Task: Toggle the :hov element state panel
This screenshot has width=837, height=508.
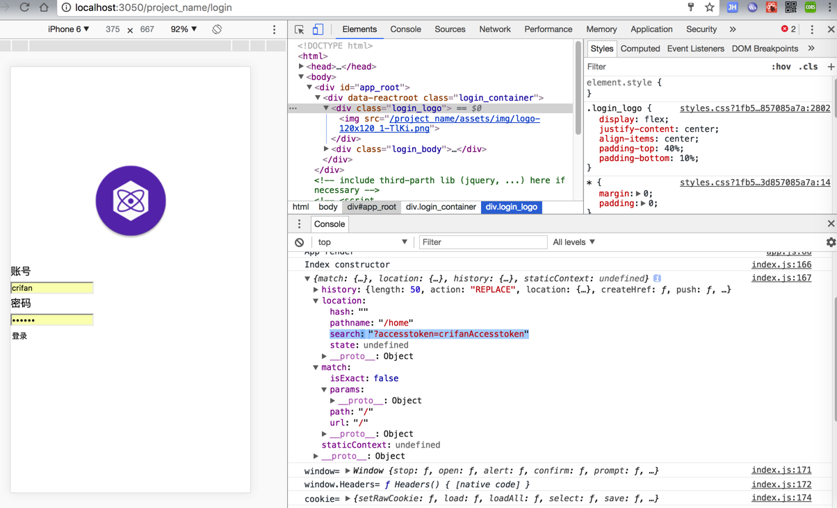Action: (781, 67)
